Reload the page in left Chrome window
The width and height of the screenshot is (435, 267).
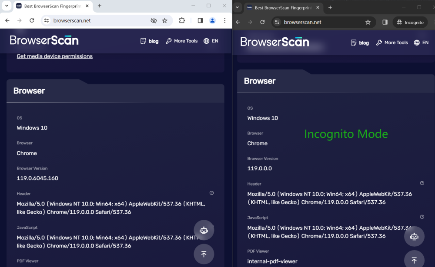tap(32, 20)
